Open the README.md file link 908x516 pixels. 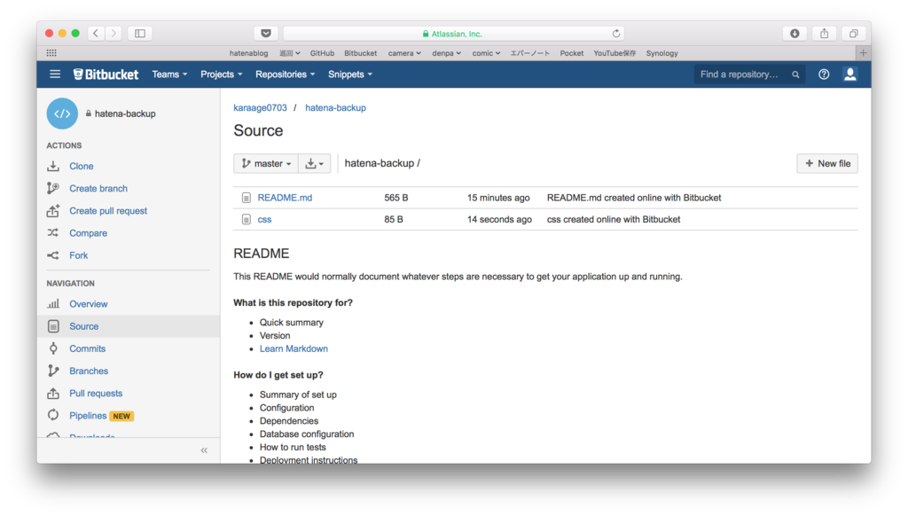(285, 198)
